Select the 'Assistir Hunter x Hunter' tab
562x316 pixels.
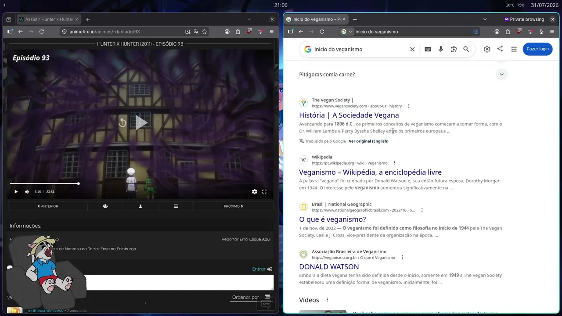pos(48,19)
